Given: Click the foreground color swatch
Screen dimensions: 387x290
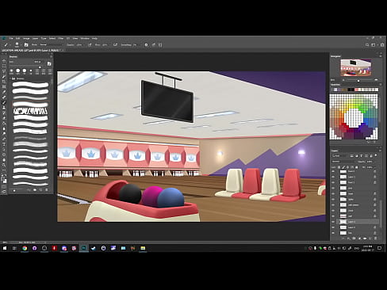Looking at the screenshot, I should tap(3, 179).
